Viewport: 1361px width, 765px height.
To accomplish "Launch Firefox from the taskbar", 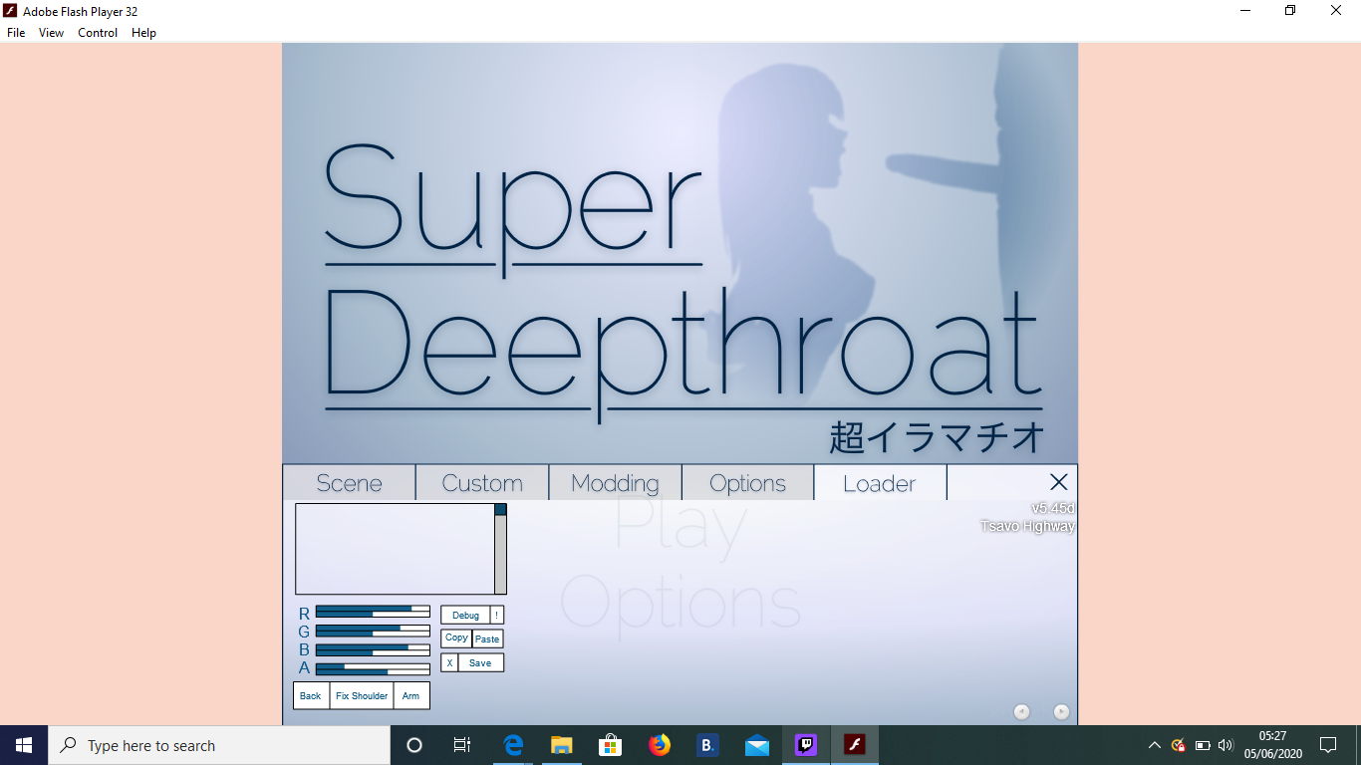I will pyautogui.click(x=659, y=745).
